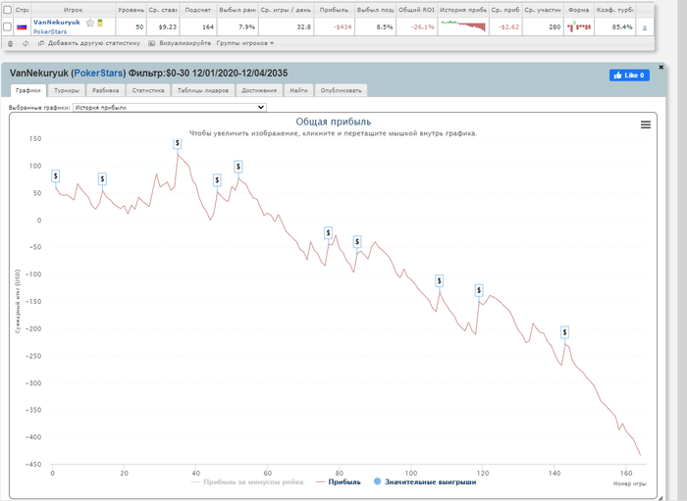Close the VanNekuryuk chart panel with the X

click(x=661, y=67)
